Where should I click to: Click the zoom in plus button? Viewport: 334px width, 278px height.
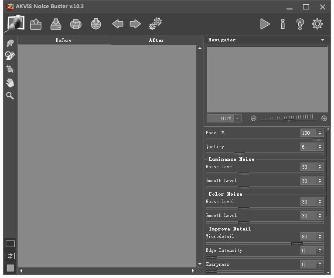(x=324, y=119)
